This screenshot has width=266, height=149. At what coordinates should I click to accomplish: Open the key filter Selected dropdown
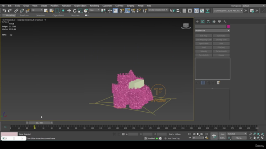237,134
